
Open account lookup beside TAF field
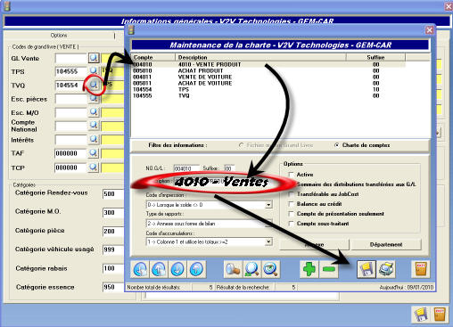[94, 153]
